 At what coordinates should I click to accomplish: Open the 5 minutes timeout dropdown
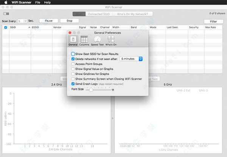click(131, 59)
